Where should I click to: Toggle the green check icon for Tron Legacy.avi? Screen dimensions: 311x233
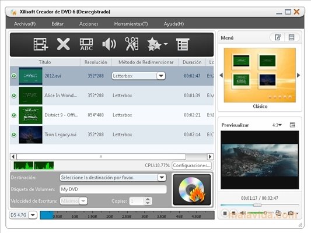coord(13,135)
